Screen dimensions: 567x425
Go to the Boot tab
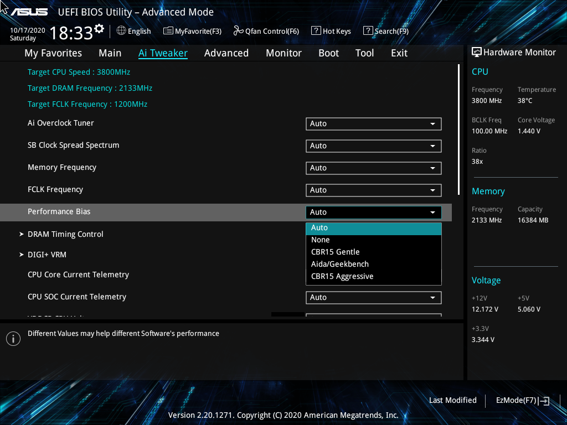(x=329, y=53)
